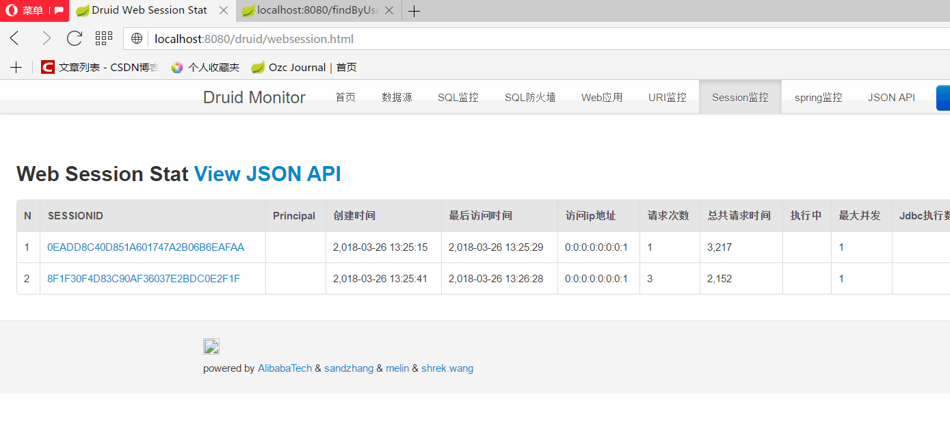
Task: Click the broken image icon in footer
Action: pos(211,346)
